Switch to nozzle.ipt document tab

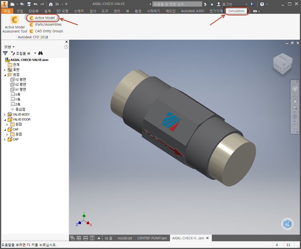coord(125,238)
